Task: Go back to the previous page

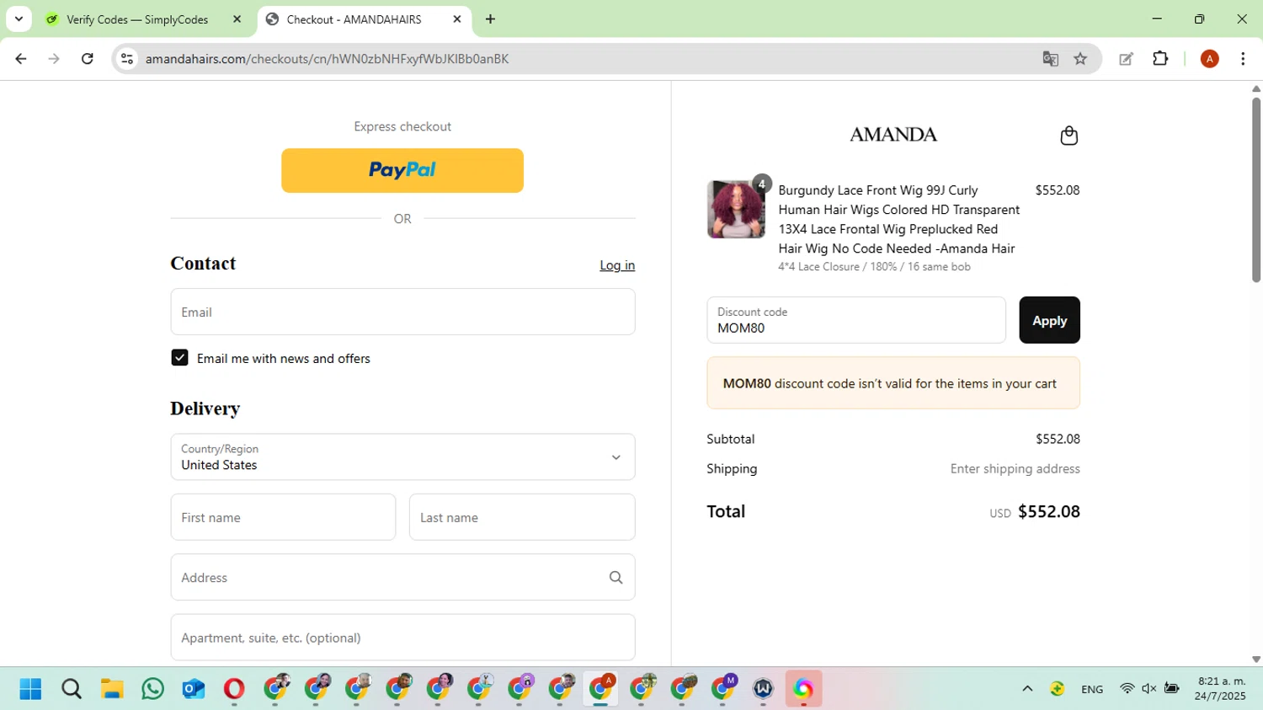Action: [21, 59]
